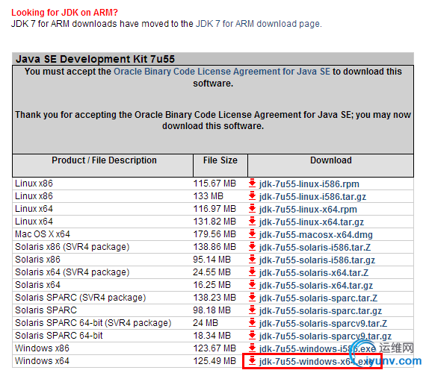Click download arrow icon for jdk-7u55-windows-i586.exe
426x373 pixels.
coord(252,348)
